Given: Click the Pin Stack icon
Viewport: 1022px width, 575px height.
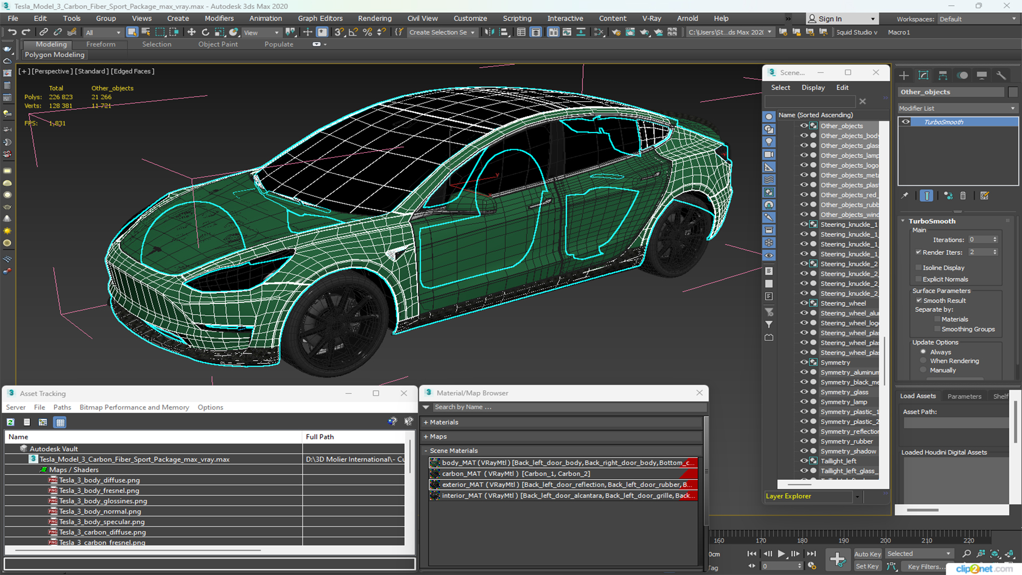Looking at the screenshot, I should pos(905,196).
